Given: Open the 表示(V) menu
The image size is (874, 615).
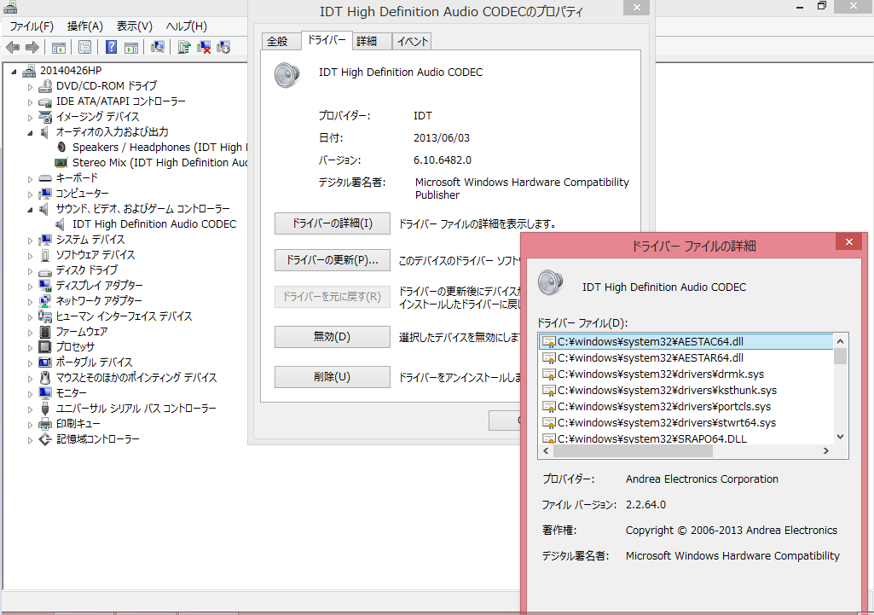Looking at the screenshot, I should tap(135, 26).
